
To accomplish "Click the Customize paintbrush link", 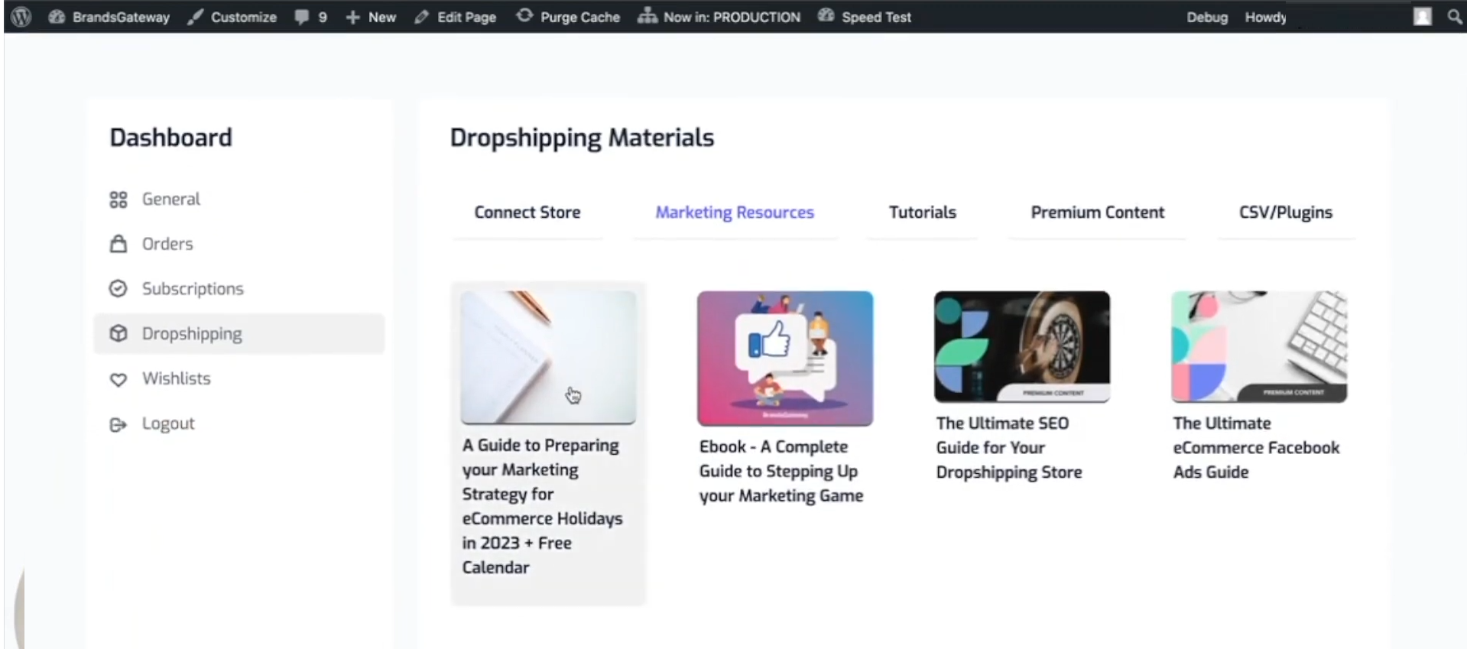I will click(232, 17).
